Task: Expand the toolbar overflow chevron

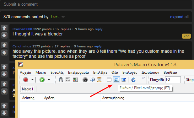Action: [143, 78]
